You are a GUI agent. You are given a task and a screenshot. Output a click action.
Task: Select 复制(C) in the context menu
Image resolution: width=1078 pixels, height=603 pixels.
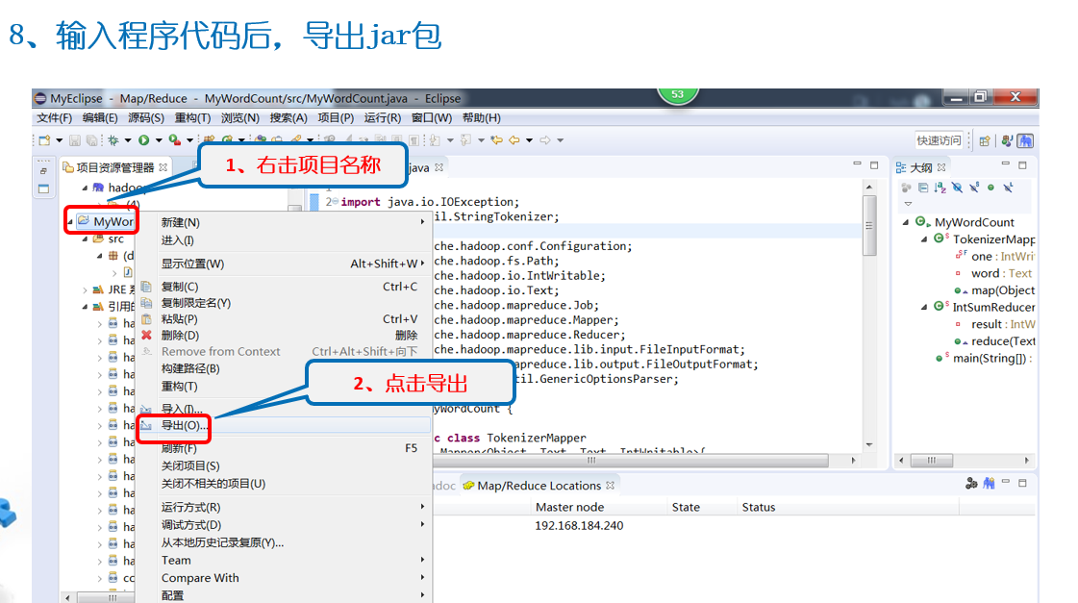pyautogui.click(x=284, y=287)
